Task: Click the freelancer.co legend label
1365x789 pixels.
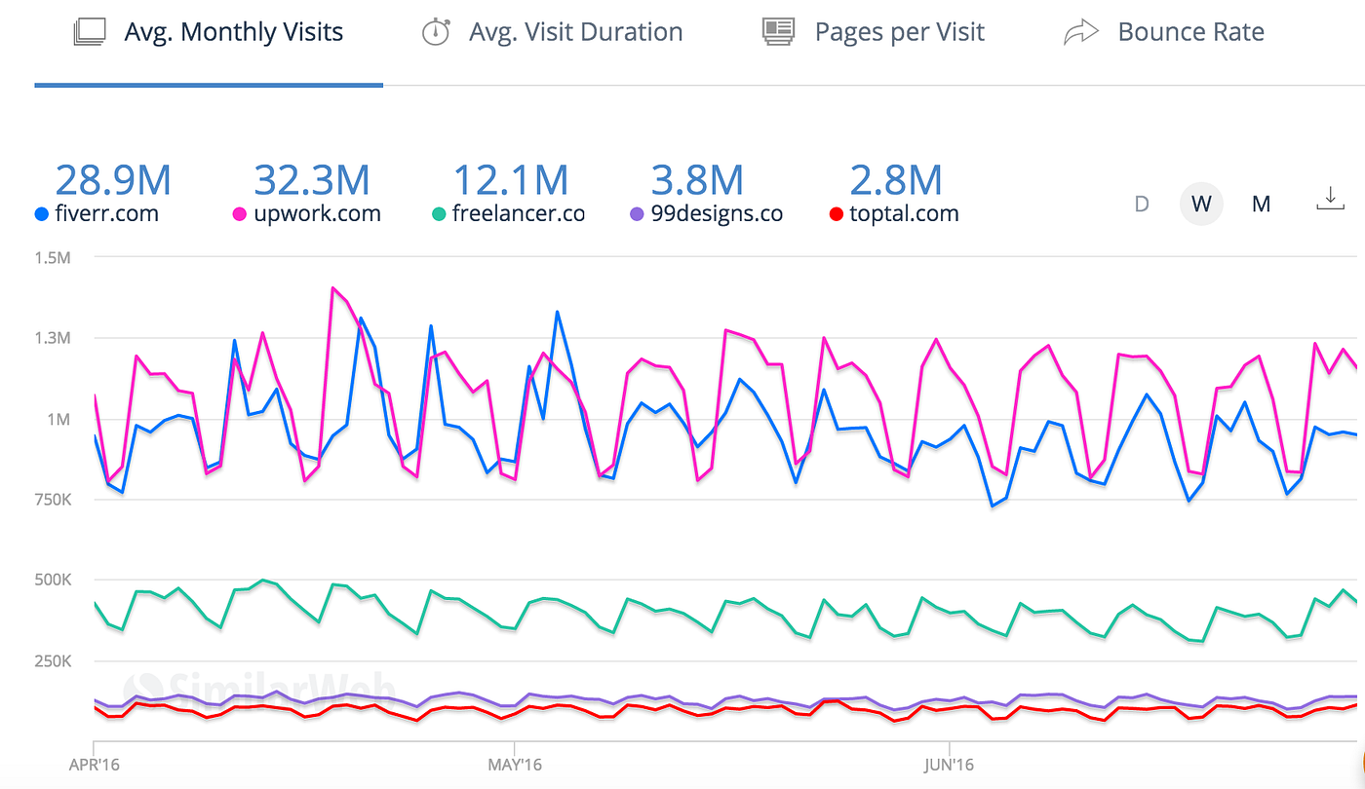Action: [519, 213]
